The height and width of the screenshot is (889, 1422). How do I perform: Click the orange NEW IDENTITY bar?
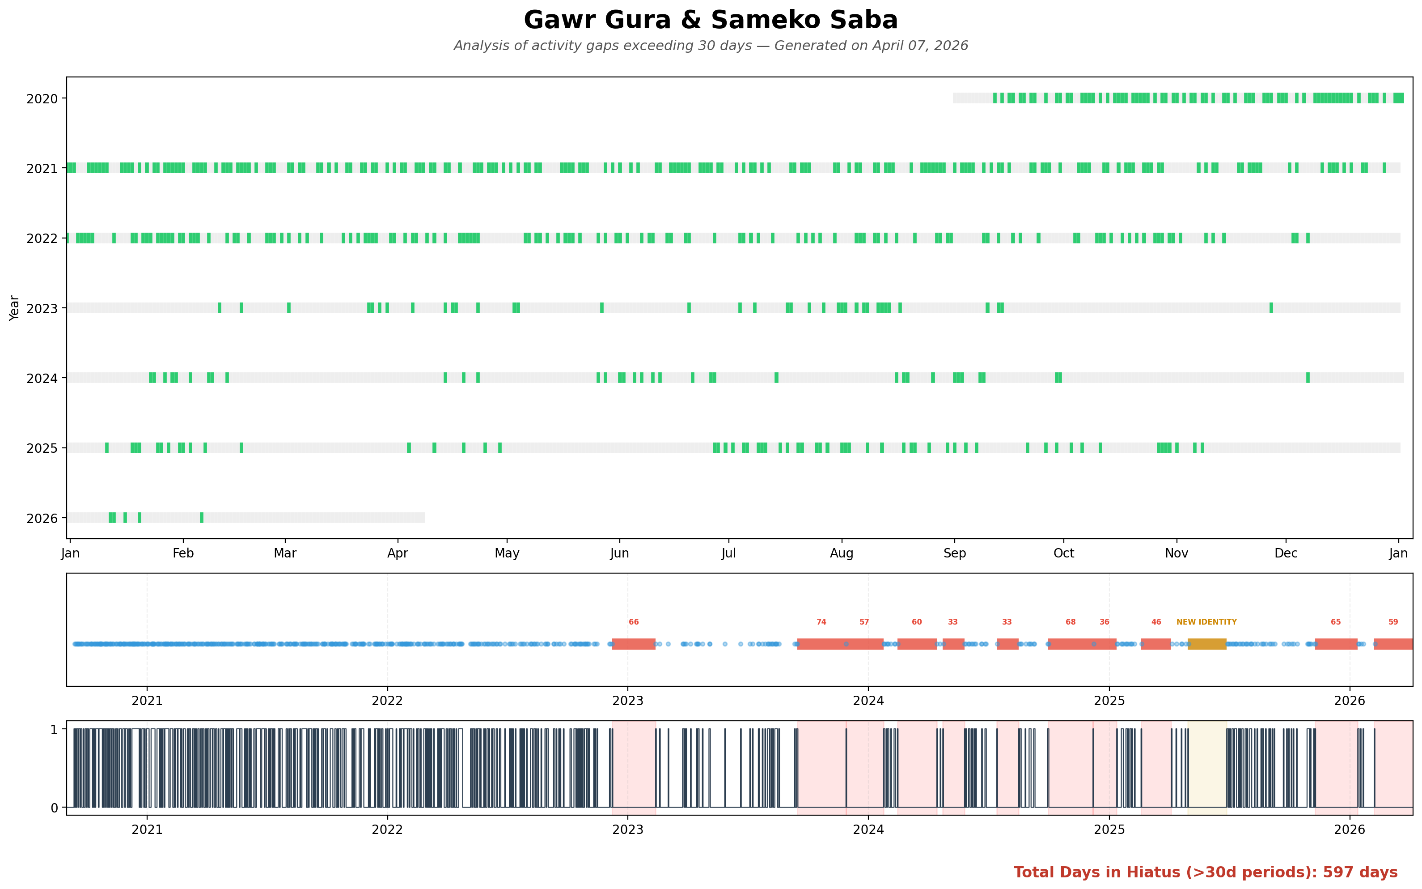pyautogui.click(x=1206, y=644)
